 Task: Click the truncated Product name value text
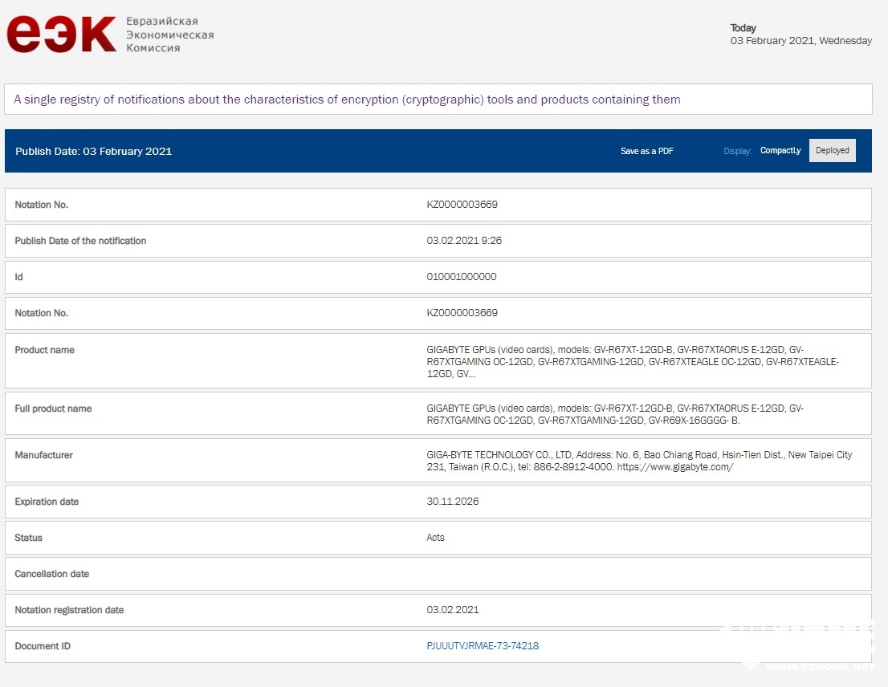(632, 361)
